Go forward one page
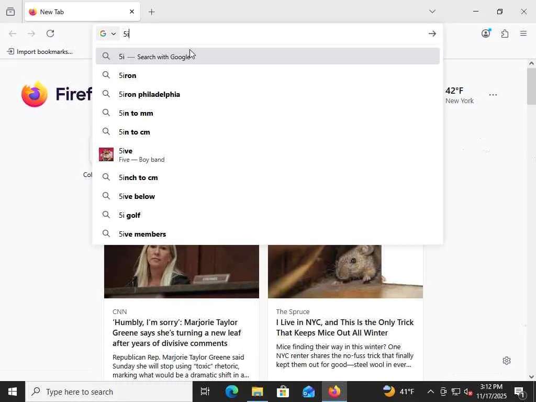The height and width of the screenshot is (402, 536). (31, 33)
